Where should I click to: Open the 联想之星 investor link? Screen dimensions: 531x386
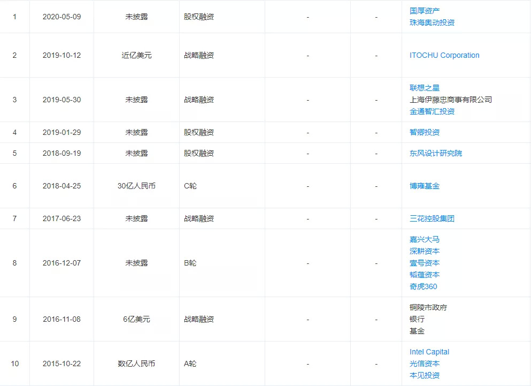(x=425, y=88)
